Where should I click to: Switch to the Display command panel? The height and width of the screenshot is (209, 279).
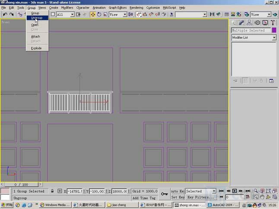265,23
